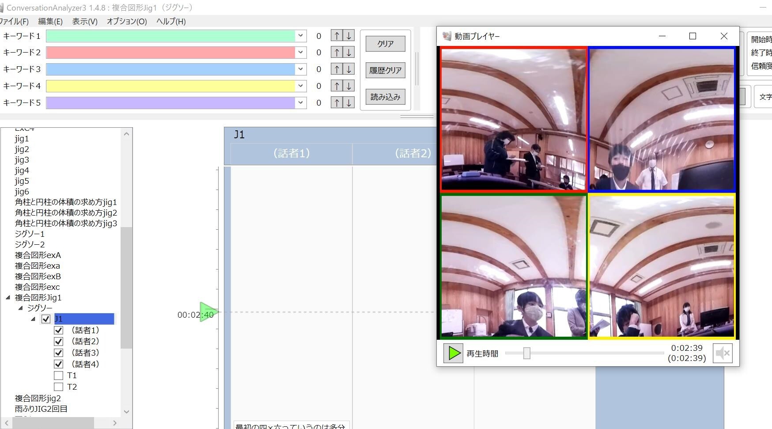Minimize the 動画プレイヤー window
The image size is (772, 429).
[662, 36]
